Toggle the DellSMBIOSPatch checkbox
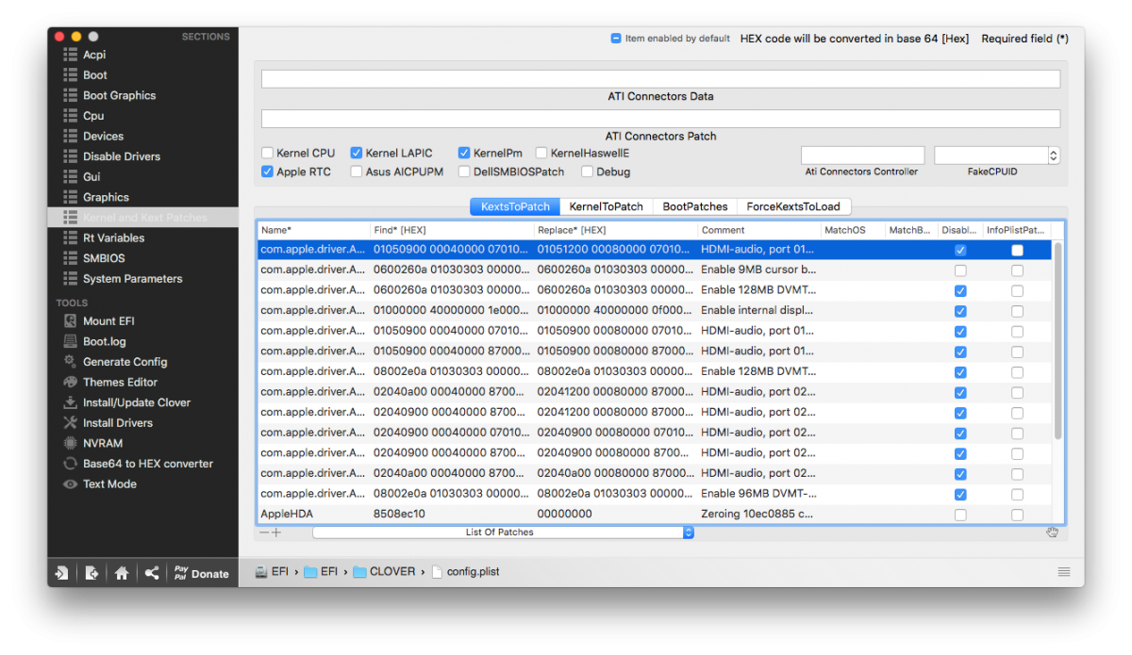The height and width of the screenshot is (655, 1132). (465, 172)
